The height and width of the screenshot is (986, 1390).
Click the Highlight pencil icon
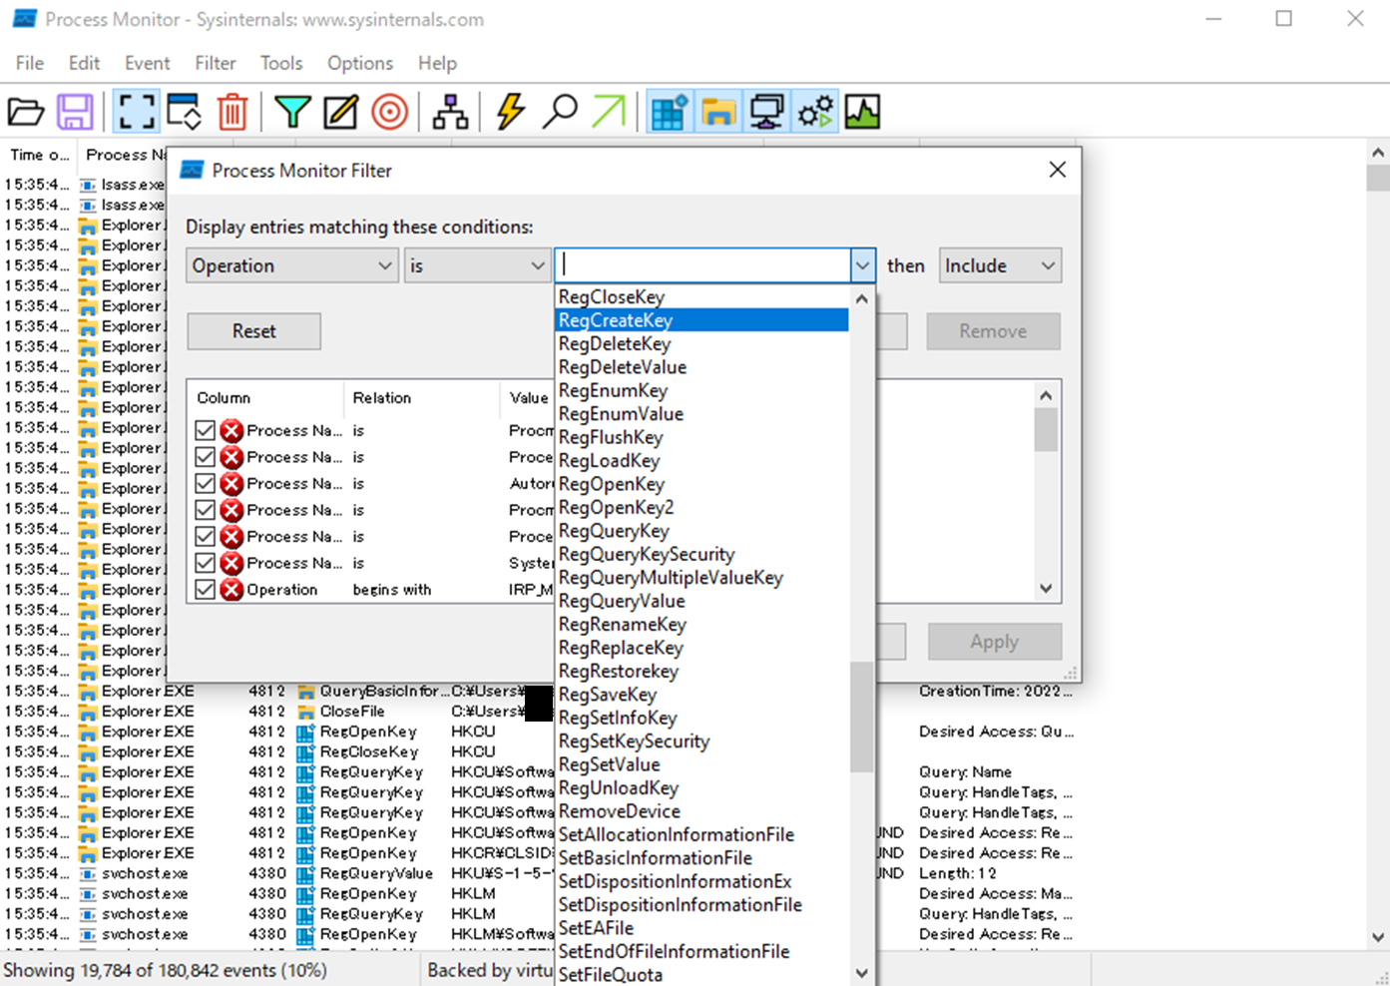340,112
